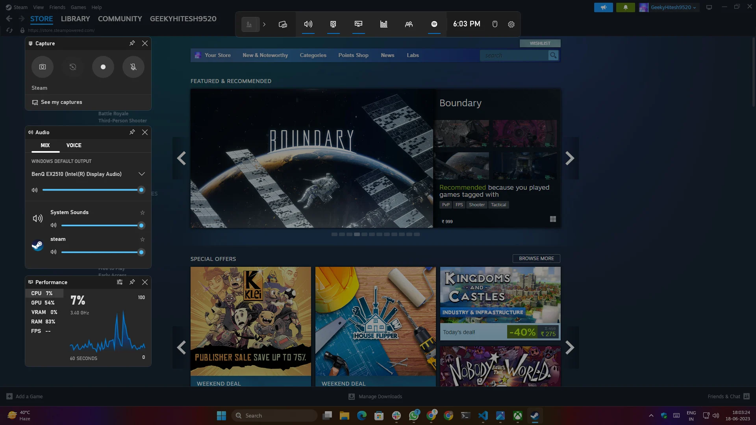Image resolution: width=756 pixels, height=425 pixels.
Task: Open Categories menu
Action: (313, 55)
